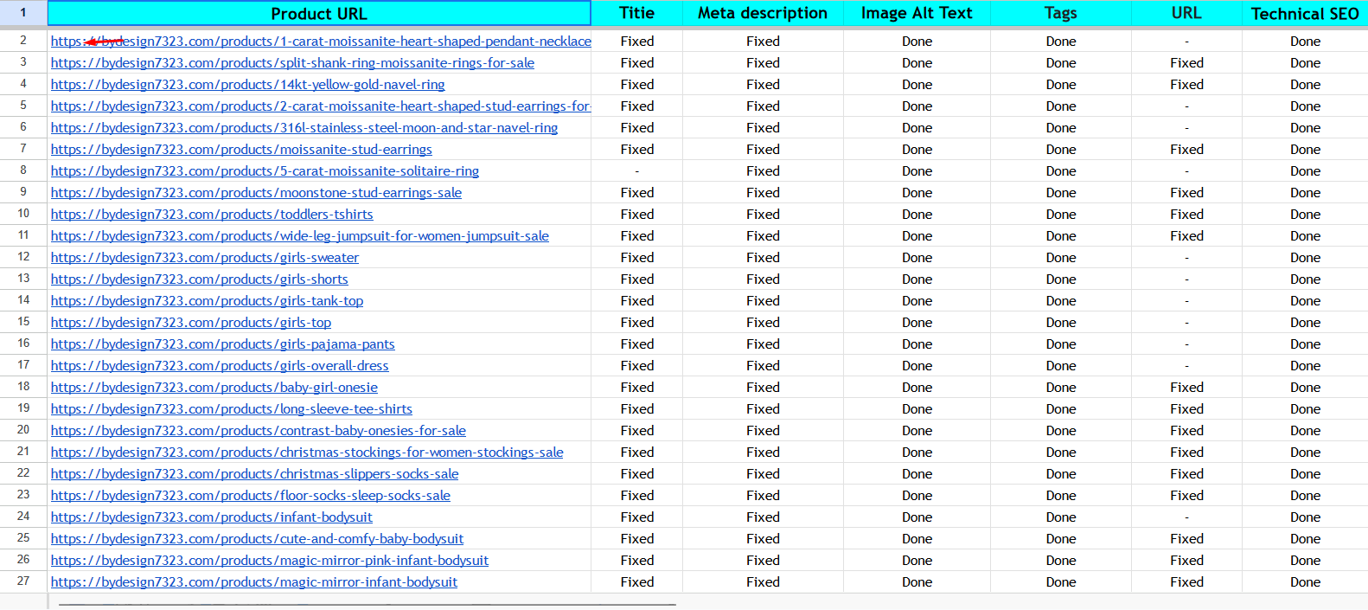Open the magic-mirror-pink-infant-bodysuit link
1368x610 pixels.
(270, 561)
